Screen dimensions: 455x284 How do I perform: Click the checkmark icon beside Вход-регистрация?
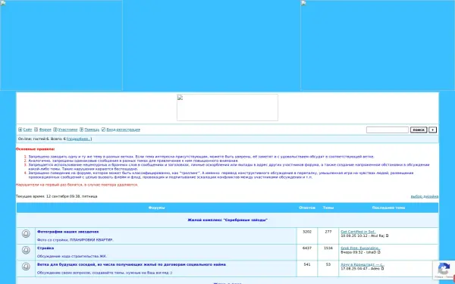click(103, 130)
